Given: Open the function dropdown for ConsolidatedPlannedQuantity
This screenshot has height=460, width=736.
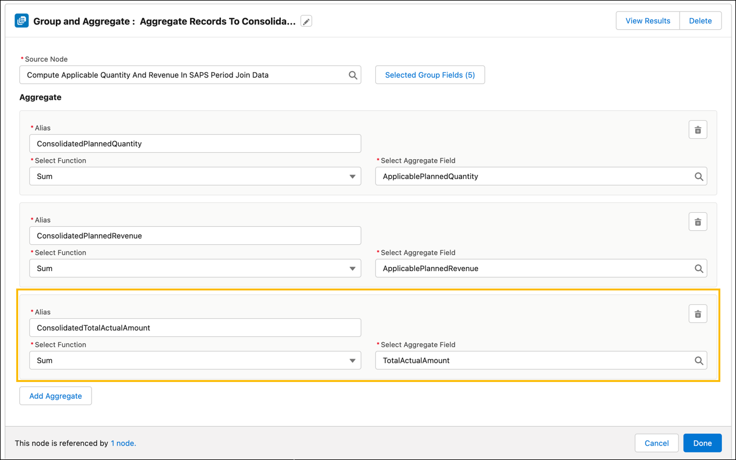Looking at the screenshot, I should pos(352,176).
